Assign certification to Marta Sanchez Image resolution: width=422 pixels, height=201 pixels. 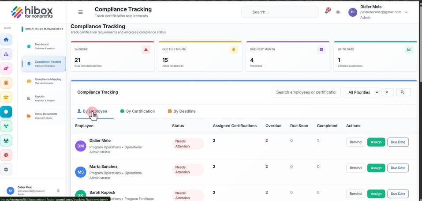point(376,168)
